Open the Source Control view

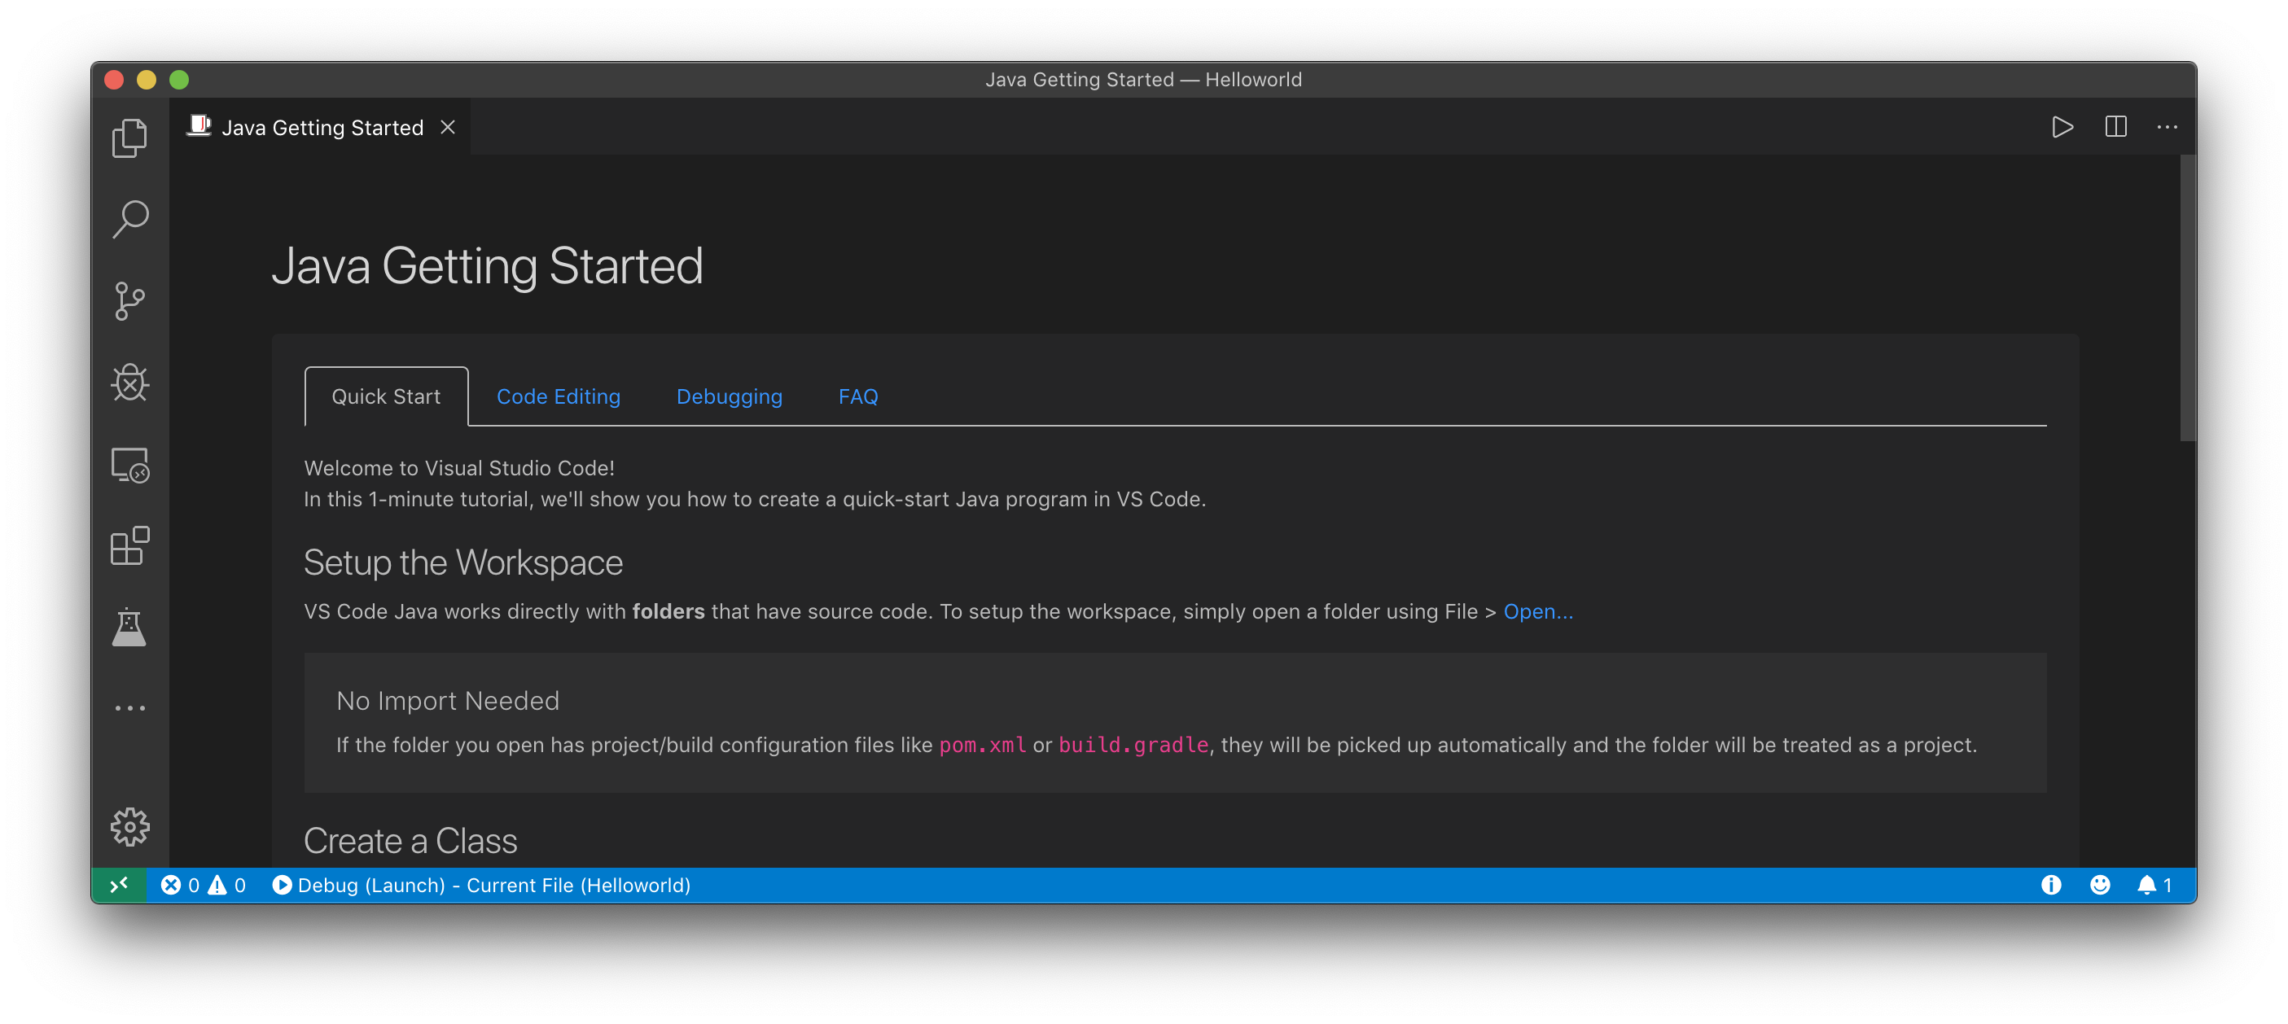129,301
